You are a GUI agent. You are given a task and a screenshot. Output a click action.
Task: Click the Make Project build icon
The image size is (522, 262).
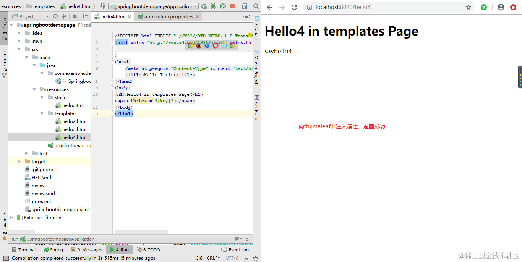[x=103, y=6]
